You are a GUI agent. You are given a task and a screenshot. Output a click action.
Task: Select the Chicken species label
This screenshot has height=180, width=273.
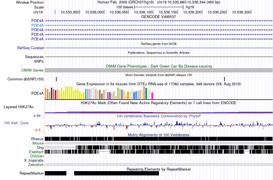pyautogui.click(x=37, y=156)
